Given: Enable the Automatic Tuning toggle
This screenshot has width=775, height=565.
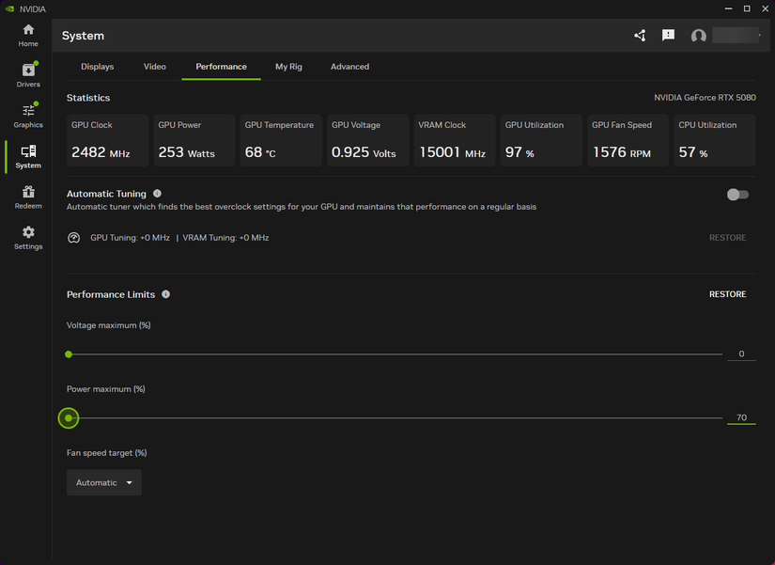Looking at the screenshot, I should [x=737, y=195].
